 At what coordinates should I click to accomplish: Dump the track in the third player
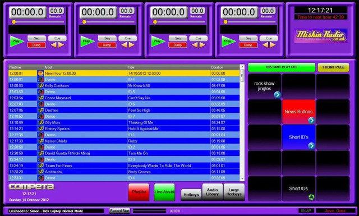coord(178,45)
